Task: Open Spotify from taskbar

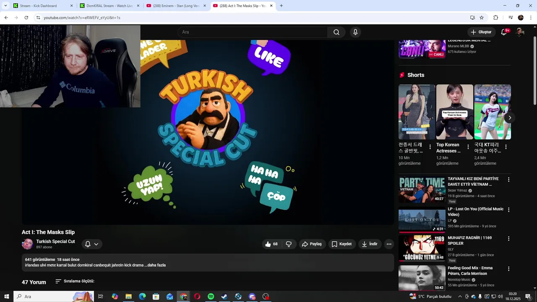Action: click(211, 297)
